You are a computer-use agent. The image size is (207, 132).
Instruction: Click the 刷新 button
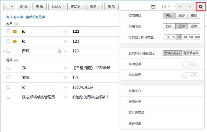pyautogui.click(x=111, y=7)
